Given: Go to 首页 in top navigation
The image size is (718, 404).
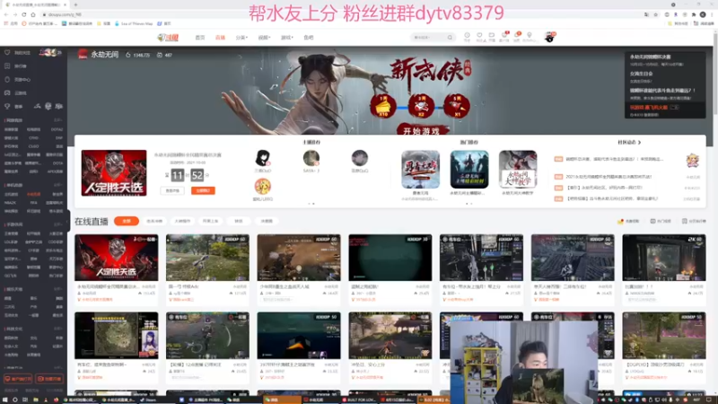Looking at the screenshot, I should [200, 38].
